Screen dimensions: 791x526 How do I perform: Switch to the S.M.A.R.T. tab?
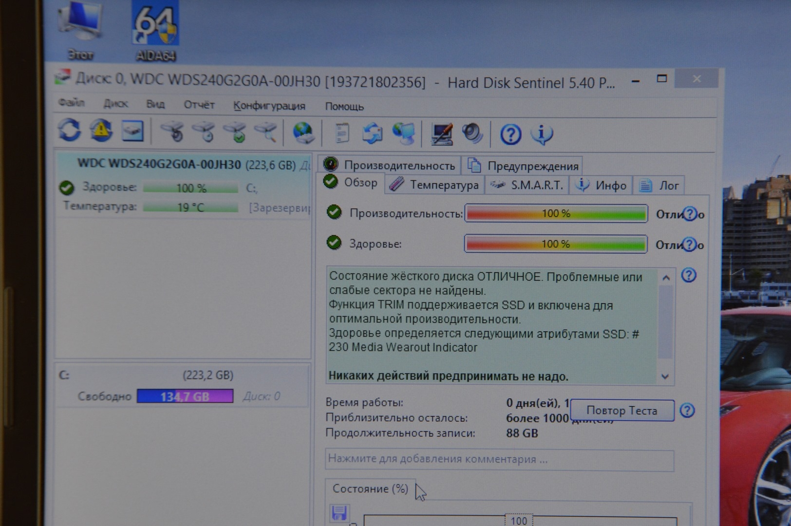click(527, 185)
